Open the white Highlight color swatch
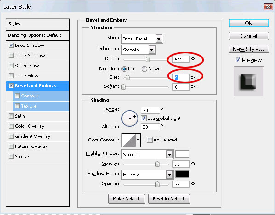 (x=182, y=154)
